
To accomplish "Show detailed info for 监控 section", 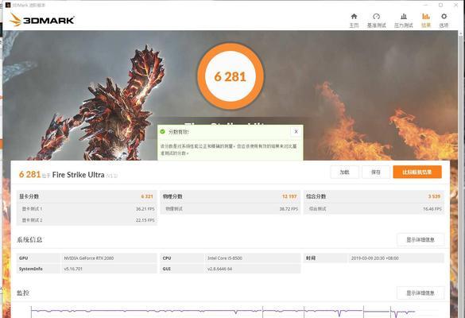I will (420, 293).
